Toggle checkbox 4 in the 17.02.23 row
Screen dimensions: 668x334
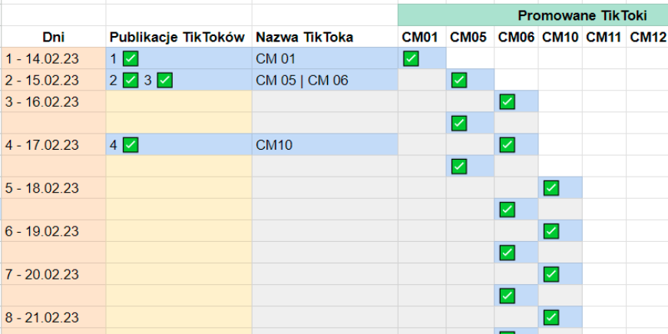(x=131, y=144)
